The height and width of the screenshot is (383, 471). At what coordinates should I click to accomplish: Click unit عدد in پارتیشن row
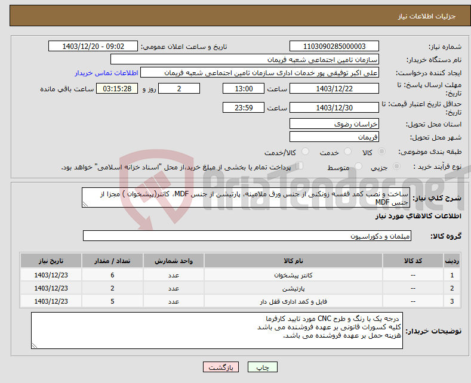[174, 288]
